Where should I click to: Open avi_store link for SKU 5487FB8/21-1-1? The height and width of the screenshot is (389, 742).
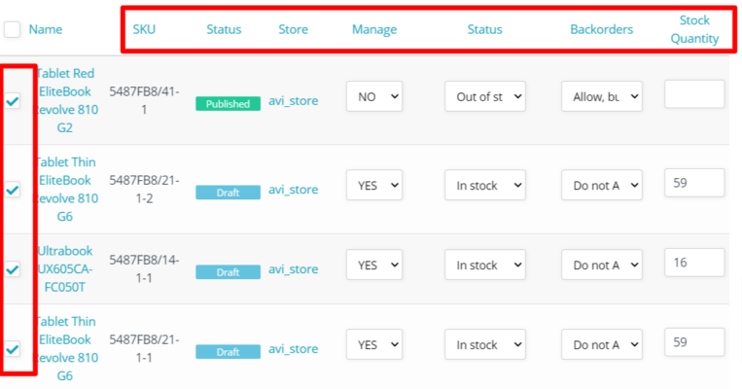pos(294,349)
